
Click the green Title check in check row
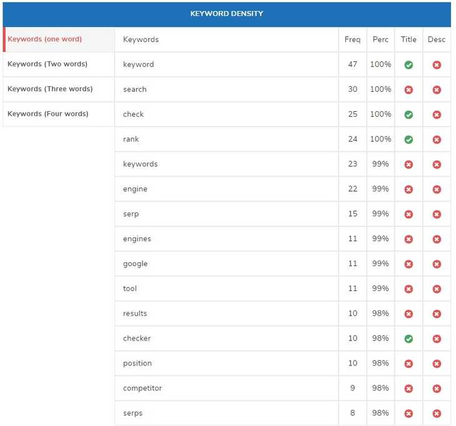[409, 114]
